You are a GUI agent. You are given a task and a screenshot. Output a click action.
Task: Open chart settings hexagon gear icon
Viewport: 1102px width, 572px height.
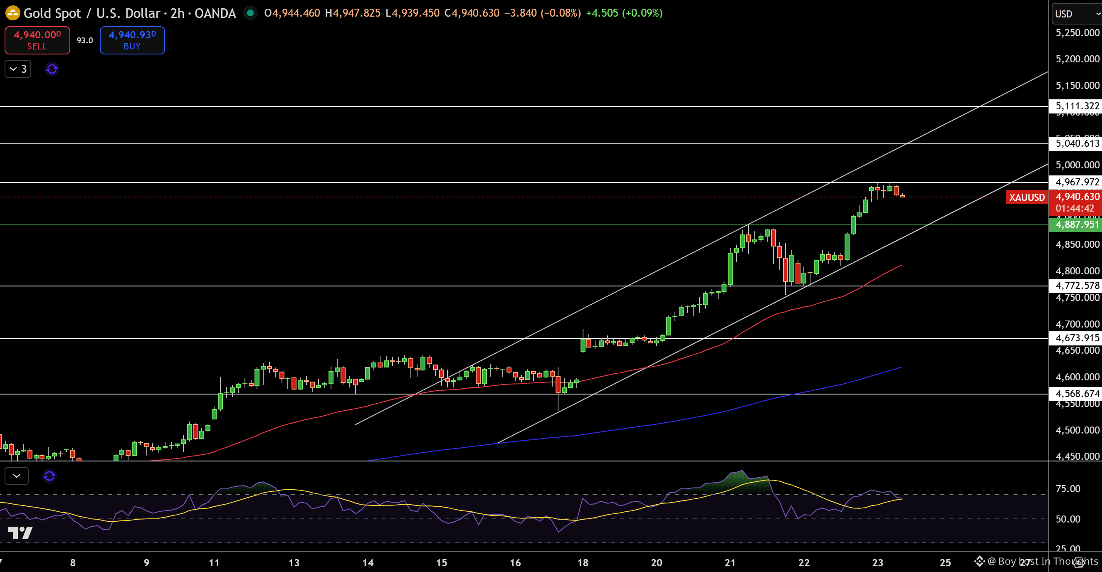[1078, 562]
